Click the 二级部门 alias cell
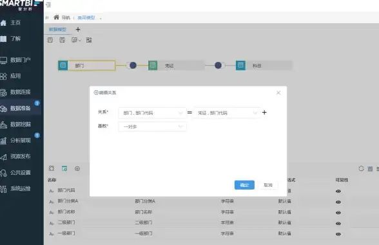Screen dimensions: 379x245 point(144,222)
